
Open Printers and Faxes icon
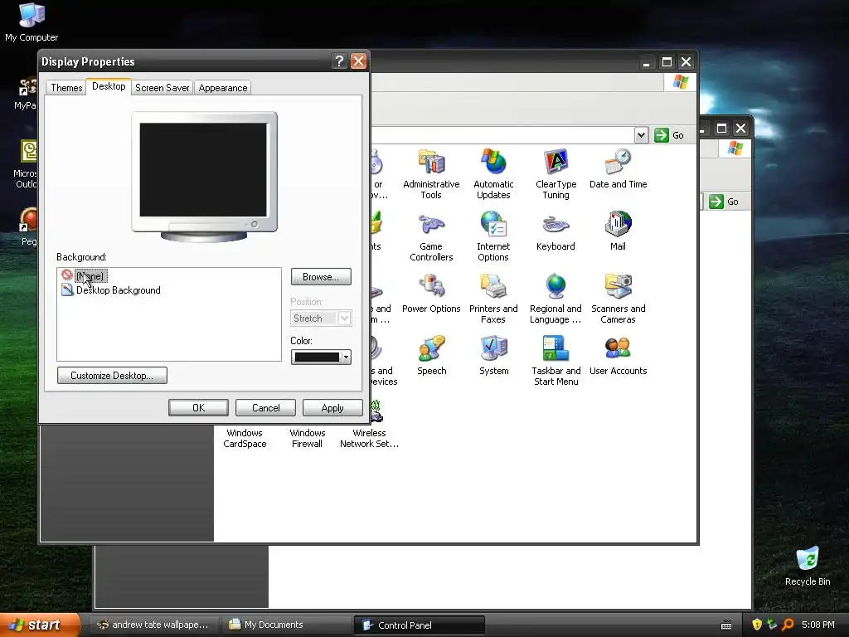pyautogui.click(x=493, y=298)
